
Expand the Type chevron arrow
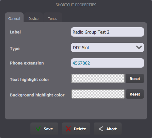tap(139, 47)
